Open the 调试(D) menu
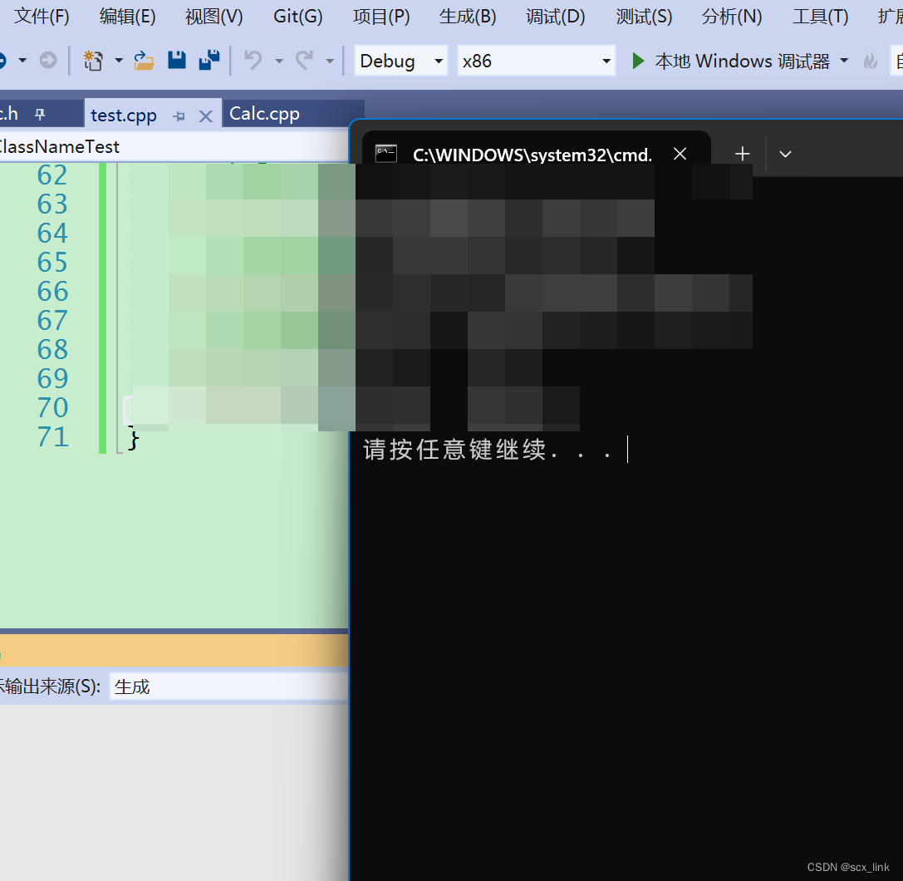Image resolution: width=903 pixels, height=881 pixels. 555,17
